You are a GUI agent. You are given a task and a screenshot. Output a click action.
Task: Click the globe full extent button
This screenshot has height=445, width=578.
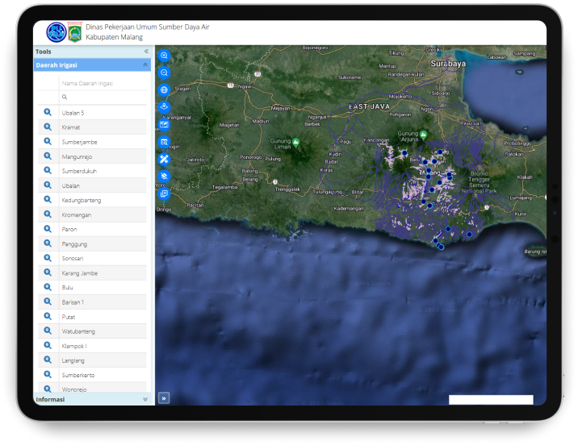165,89
